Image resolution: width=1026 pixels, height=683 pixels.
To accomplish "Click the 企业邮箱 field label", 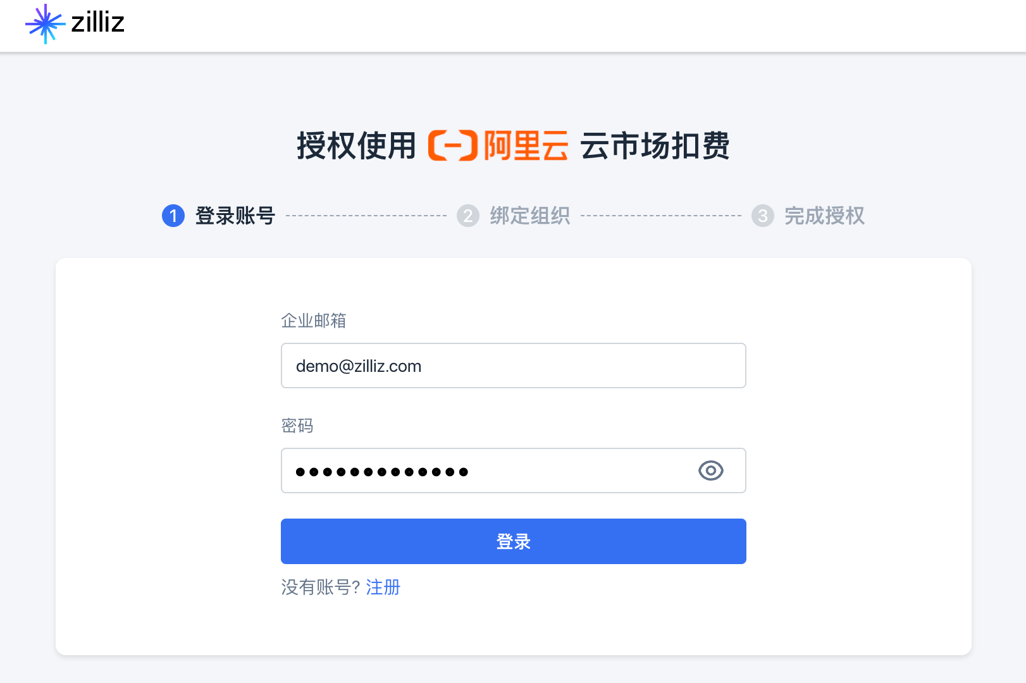I will click(314, 321).
